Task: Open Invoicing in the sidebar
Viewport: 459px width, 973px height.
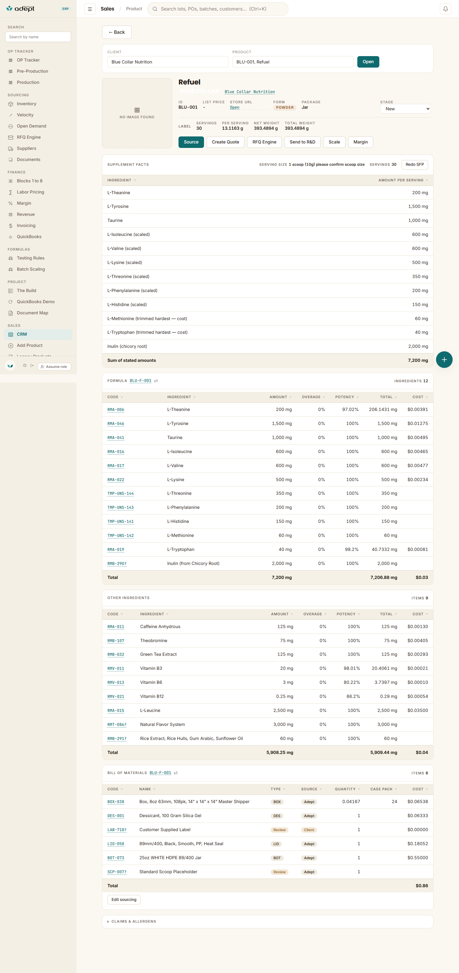Action: [x=38, y=225]
